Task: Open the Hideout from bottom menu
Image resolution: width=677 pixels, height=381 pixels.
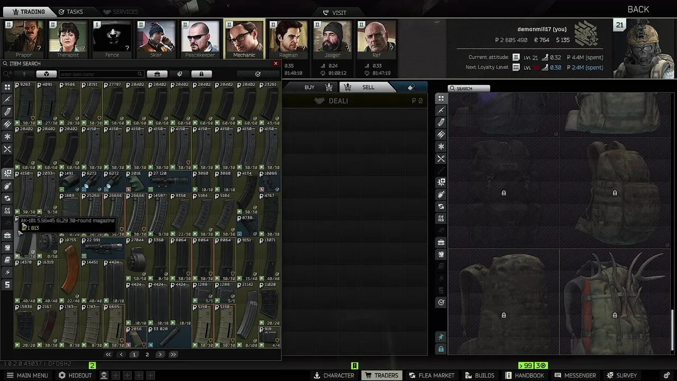Action: [75, 375]
